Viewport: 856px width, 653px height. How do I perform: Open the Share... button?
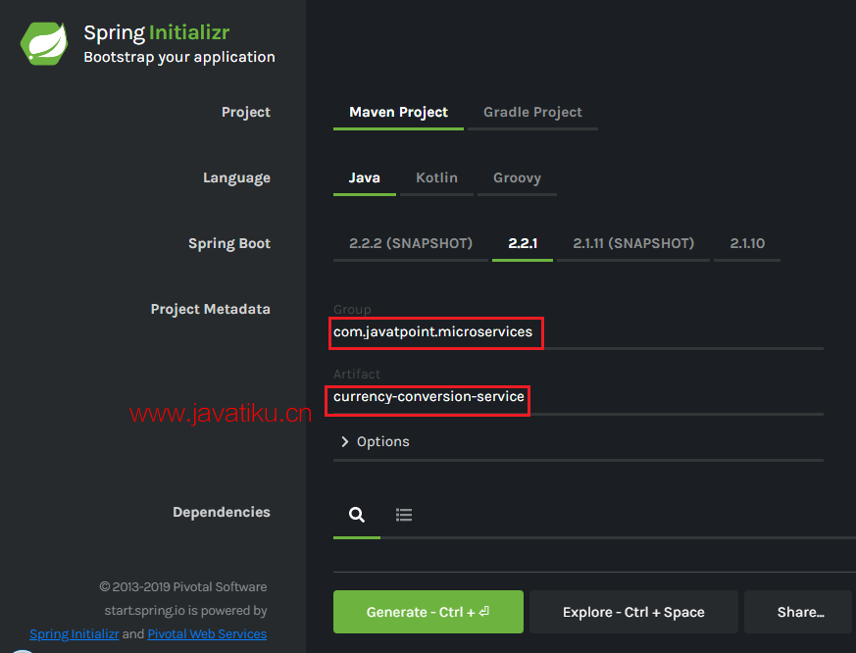click(x=799, y=612)
